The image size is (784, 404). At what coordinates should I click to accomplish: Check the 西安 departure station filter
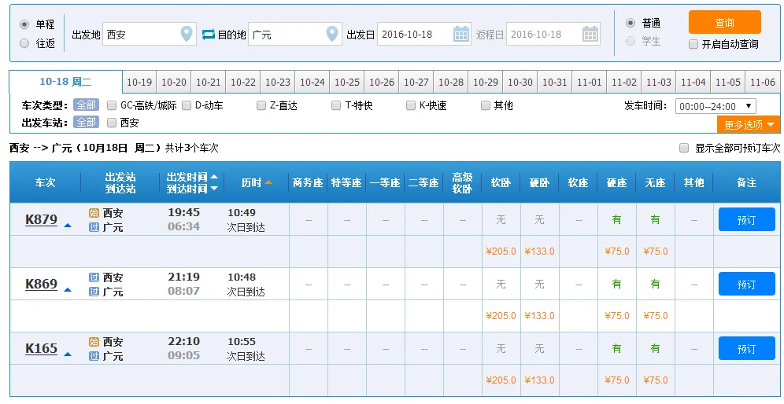[112, 123]
